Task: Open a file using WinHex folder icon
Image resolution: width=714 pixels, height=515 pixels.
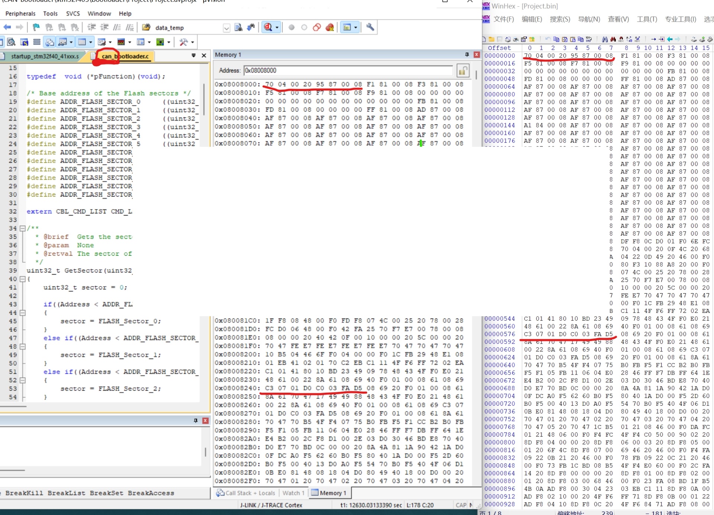Action: [x=491, y=39]
